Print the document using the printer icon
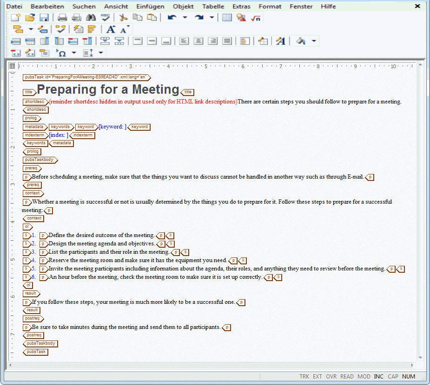430x385 pixels. point(62,18)
